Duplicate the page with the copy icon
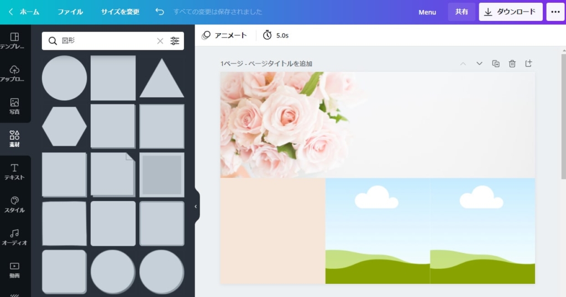 tap(496, 63)
